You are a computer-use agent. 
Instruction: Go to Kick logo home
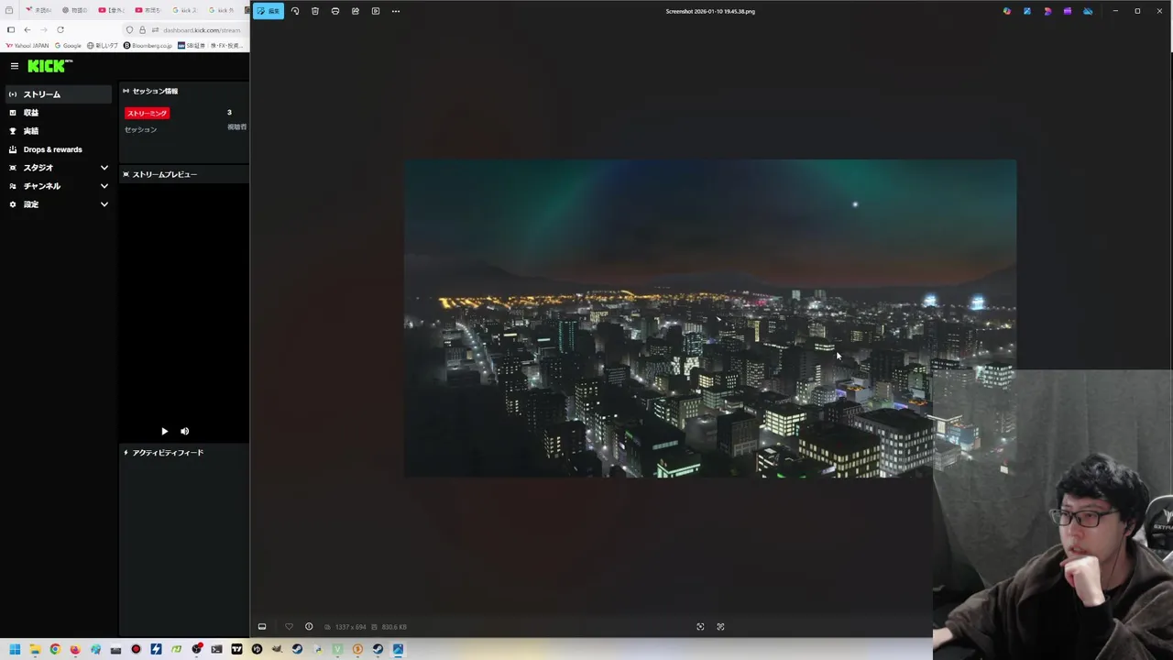click(49, 66)
